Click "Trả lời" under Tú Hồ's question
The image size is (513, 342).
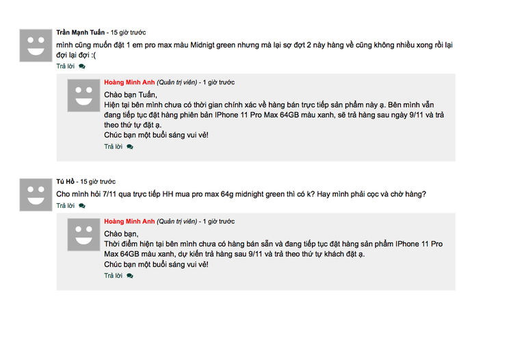(66, 205)
